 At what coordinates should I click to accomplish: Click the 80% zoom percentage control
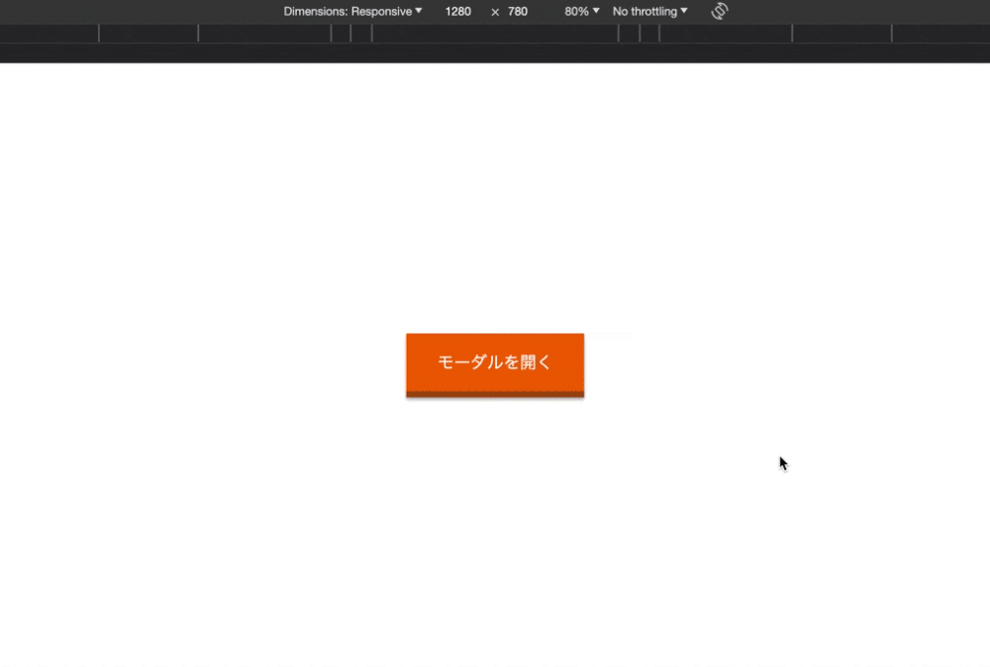(x=576, y=11)
